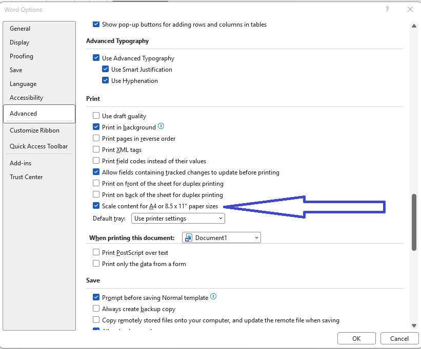421x349 pixels.
Task: Click the info icon beside Print in background
Action: [161, 126]
